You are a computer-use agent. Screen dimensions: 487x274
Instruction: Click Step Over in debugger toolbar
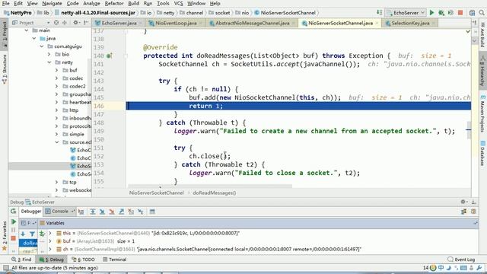(93, 212)
